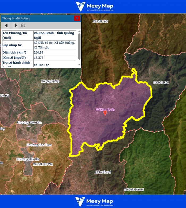The width and height of the screenshot is (186, 208).
Task: Select Xã Đăk Rơ Wa label
Action: (43, 164)
